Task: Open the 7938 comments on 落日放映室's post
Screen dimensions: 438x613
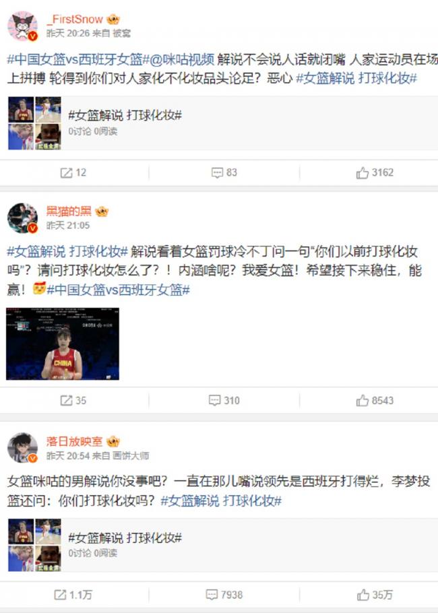Action: tap(224, 595)
